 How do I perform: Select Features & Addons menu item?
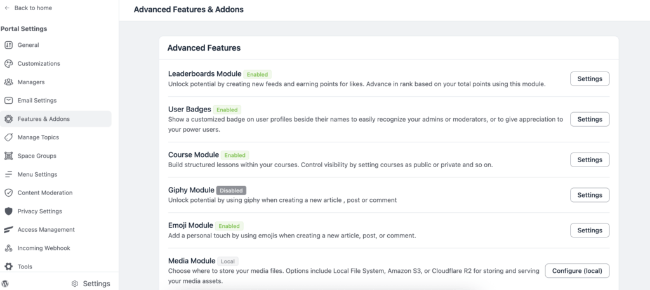point(56,119)
